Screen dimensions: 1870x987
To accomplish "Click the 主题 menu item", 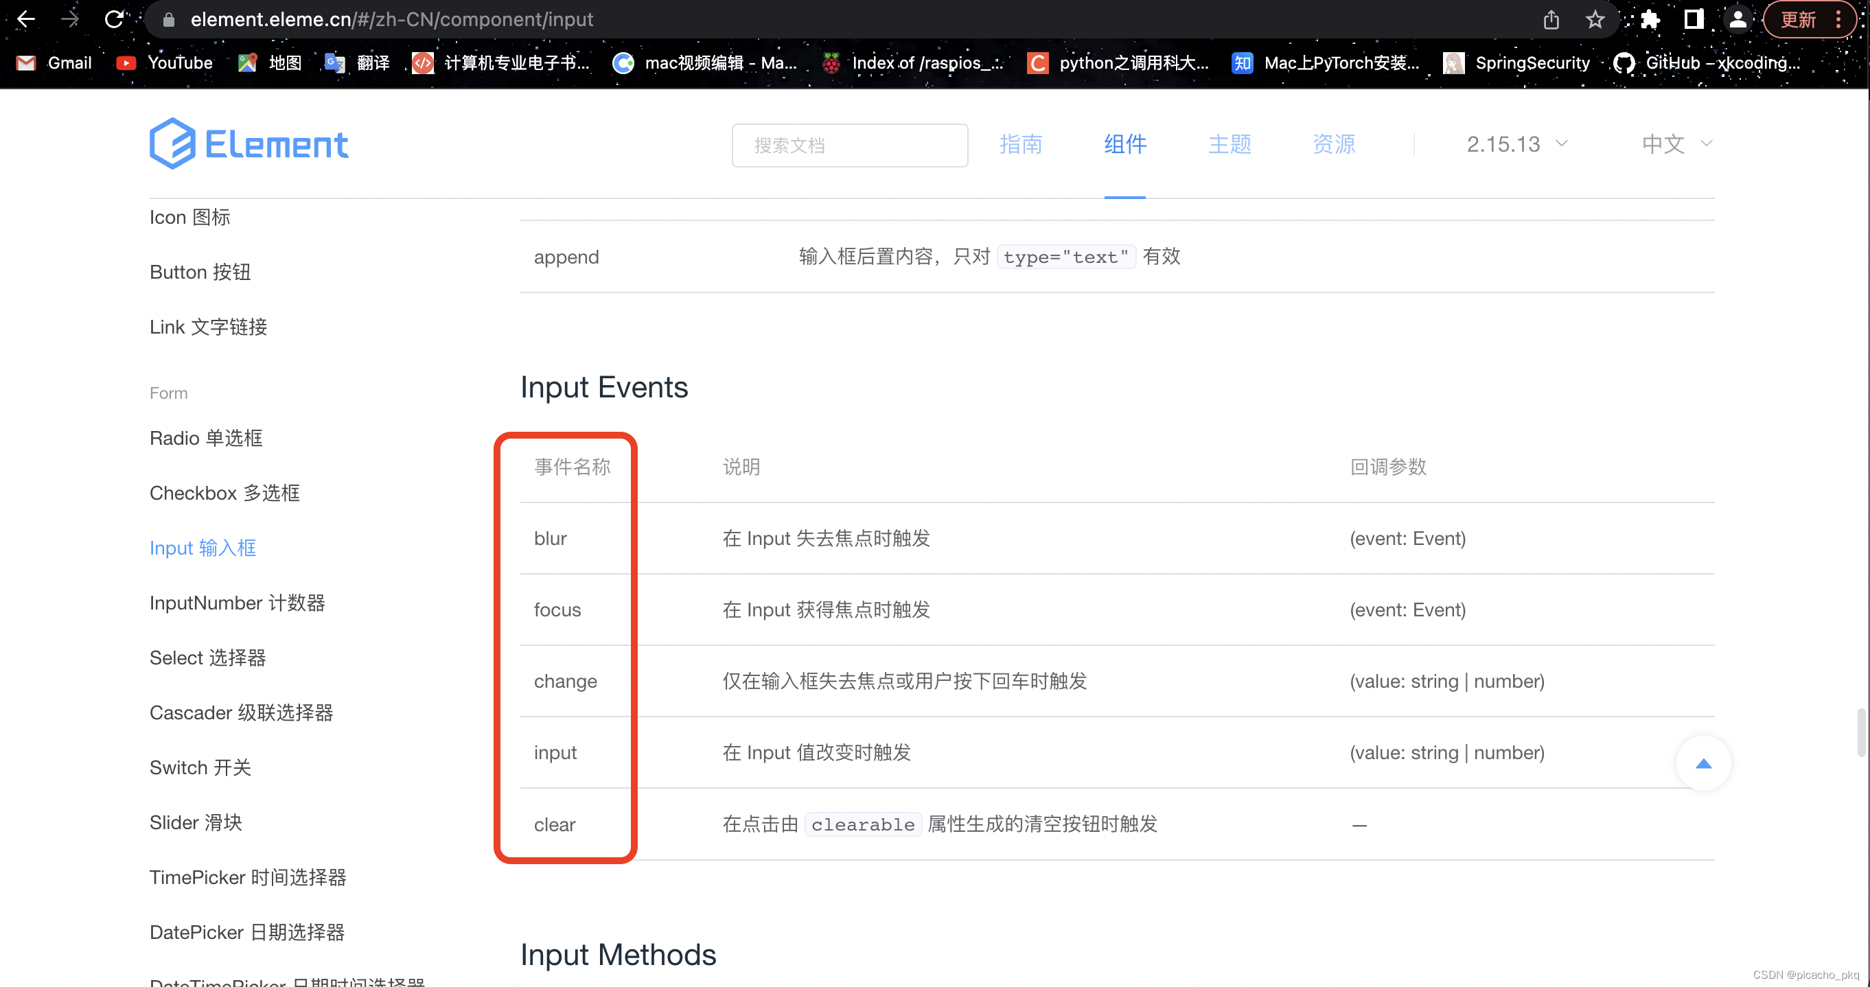I will (x=1230, y=145).
